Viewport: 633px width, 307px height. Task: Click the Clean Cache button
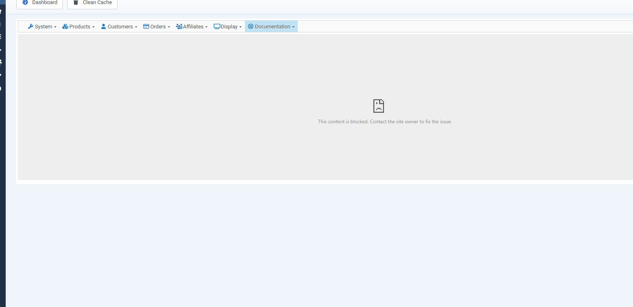[92, 3]
